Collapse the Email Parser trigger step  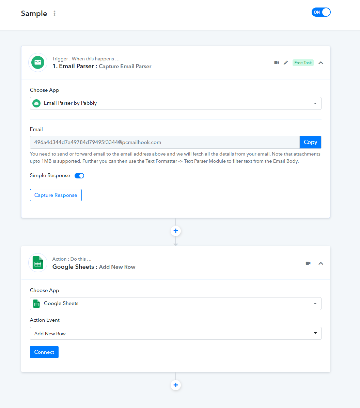(321, 63)
